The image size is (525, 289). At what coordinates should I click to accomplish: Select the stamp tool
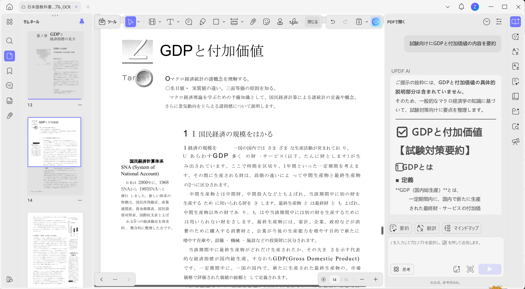[x=280, y=22]
